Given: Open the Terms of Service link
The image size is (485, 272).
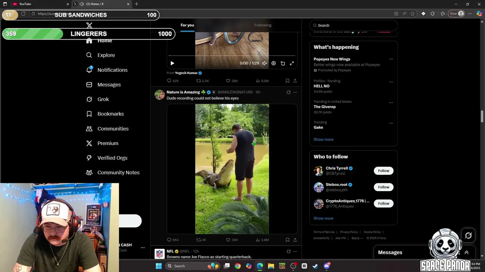Looking at the screenshot, I should tap(324, 232).
